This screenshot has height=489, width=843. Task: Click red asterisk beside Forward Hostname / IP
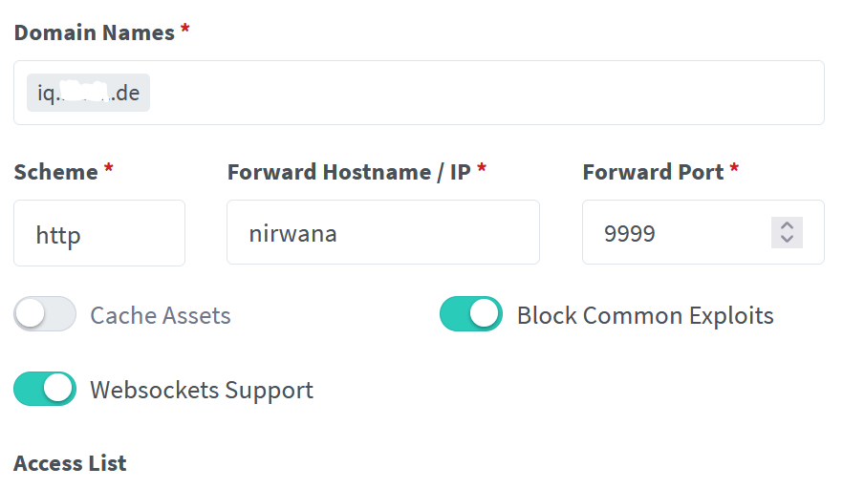[482, 170]
